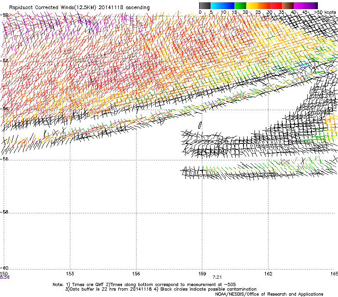Image resolution: width=338 pixels, height=297 pixels.
Task: Click the dark purple >50 knots swatch
Action: (316, 5)
